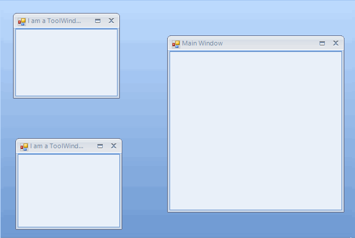Activate the lower "I am a ToolWind..." title
This screenshot has width=355, height=238.
(x=57, y=146)
